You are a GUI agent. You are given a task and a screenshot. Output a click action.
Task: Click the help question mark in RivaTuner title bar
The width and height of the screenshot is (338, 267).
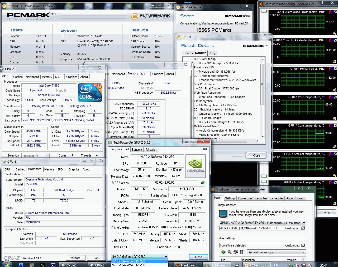point(298,188)
